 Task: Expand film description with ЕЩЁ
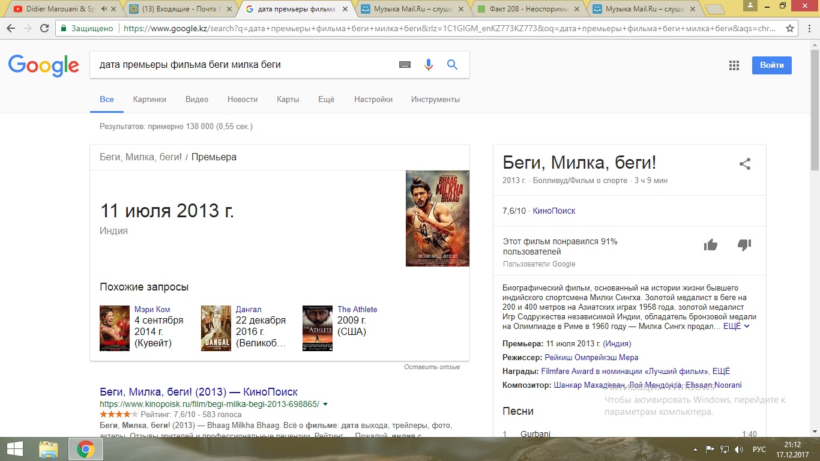pos(737,326)
